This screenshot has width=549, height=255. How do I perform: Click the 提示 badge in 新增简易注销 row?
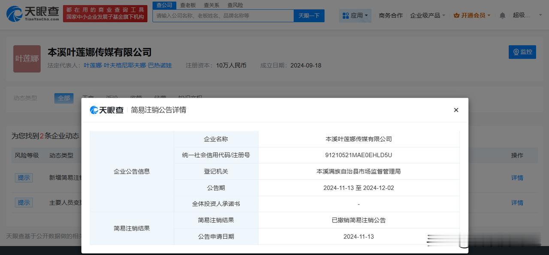pyautogui.click(x=24, y=178)
